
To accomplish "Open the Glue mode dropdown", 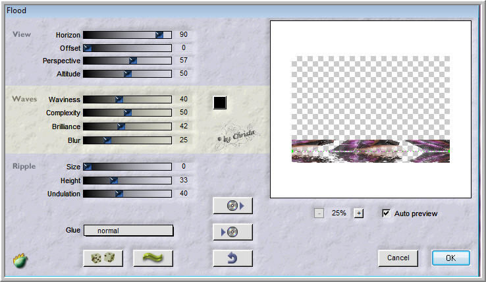I will tap(128, 231).
